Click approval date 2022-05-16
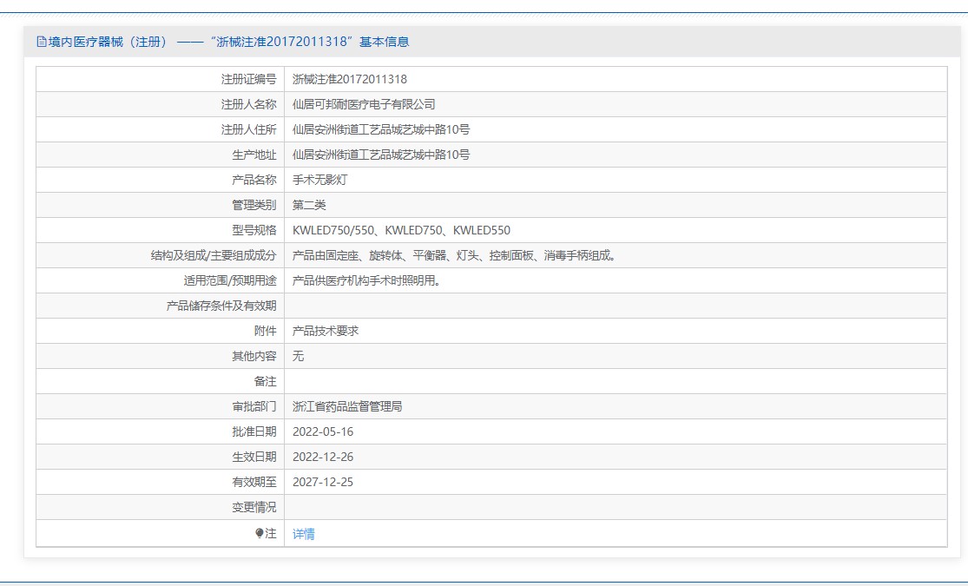Screen dimensions: 968x586 pyautogui.click(x=323, y=431)
